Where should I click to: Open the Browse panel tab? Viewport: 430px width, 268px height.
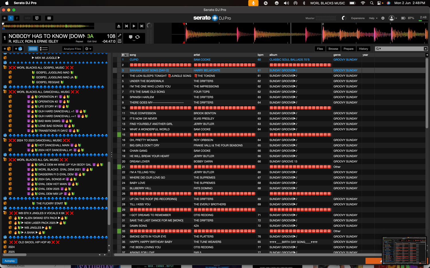click(x=333, y=49)
